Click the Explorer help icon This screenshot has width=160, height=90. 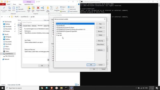[79, 4]
